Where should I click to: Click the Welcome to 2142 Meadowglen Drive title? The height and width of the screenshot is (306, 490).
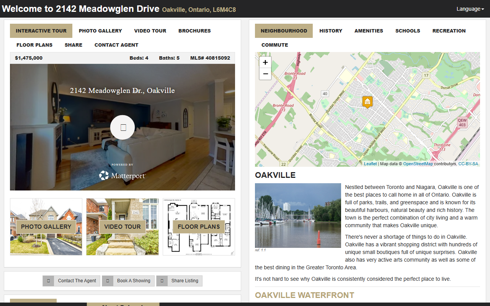tap(80, 9)
